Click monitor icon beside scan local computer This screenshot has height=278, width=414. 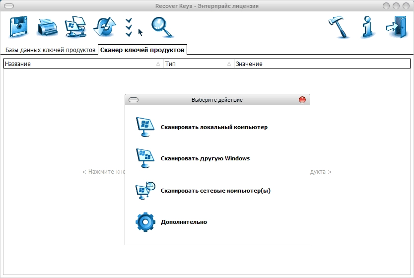(x=145, y=127)
